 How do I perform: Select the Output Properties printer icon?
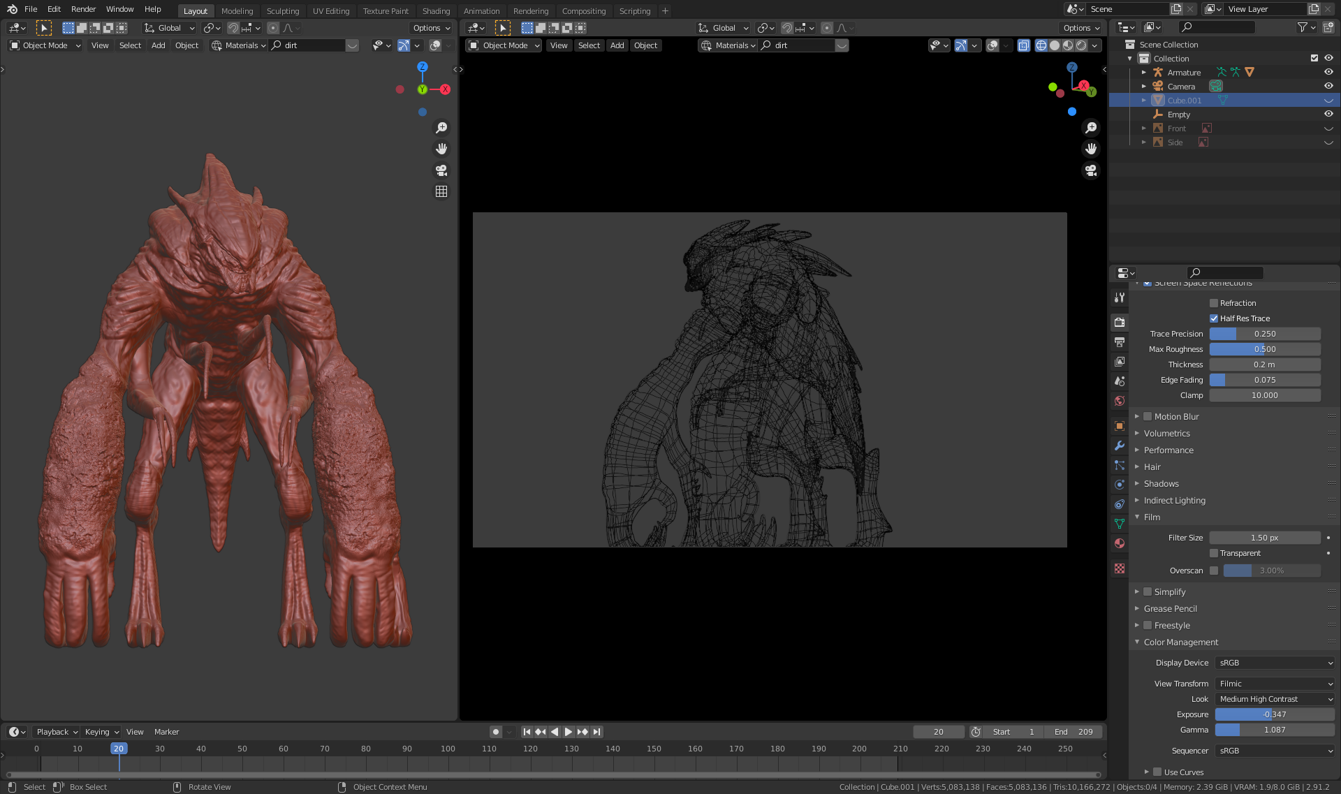(1120, 341)
